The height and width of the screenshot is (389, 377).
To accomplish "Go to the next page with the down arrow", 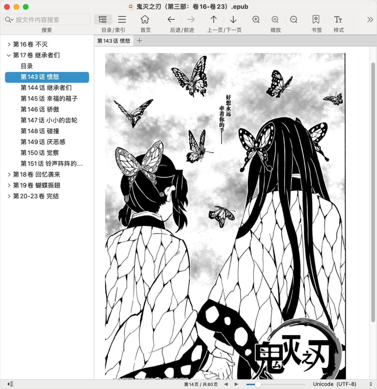I will tap(233, 19).
